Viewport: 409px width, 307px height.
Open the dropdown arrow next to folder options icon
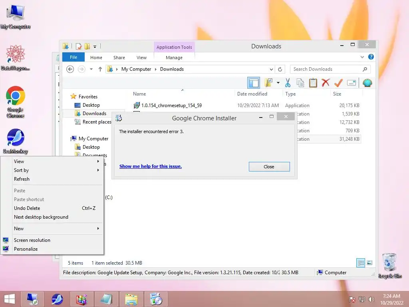[278, 83]
